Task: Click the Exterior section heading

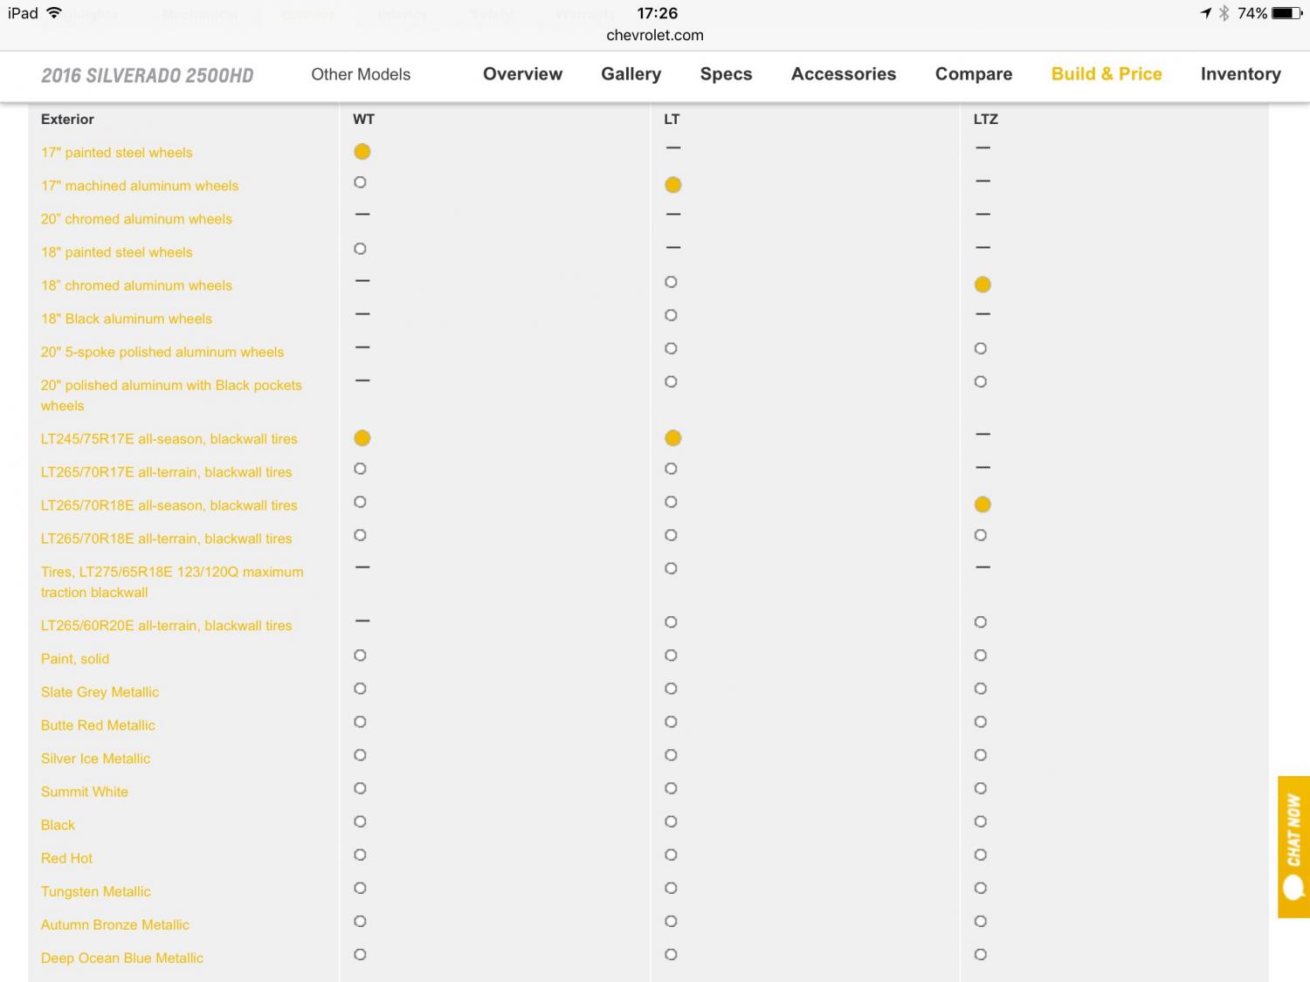Action: [67, 120]
